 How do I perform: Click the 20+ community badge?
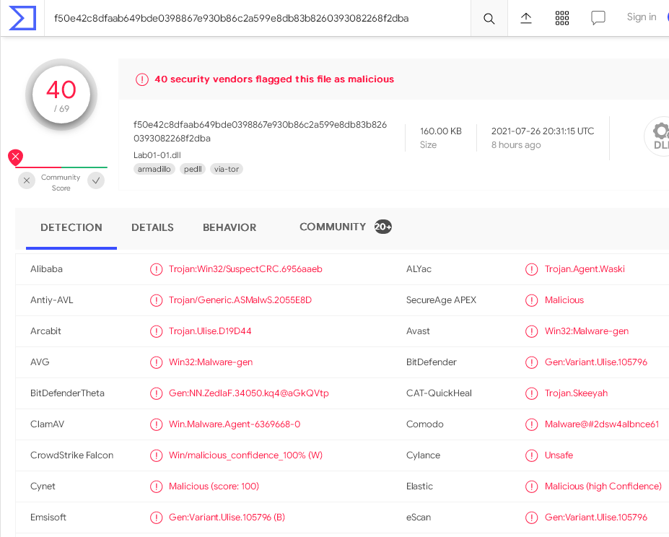[382, 227]
